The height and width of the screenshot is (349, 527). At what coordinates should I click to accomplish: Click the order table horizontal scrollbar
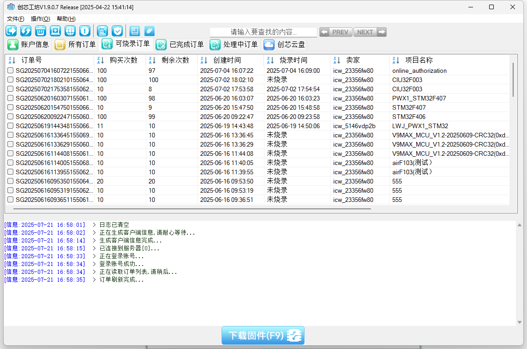192,208
